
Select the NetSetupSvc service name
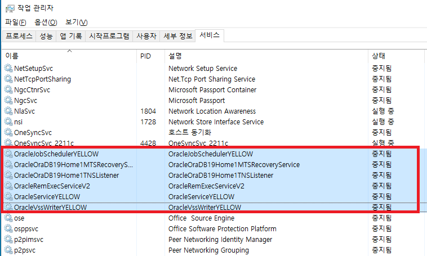click(33, 68)
